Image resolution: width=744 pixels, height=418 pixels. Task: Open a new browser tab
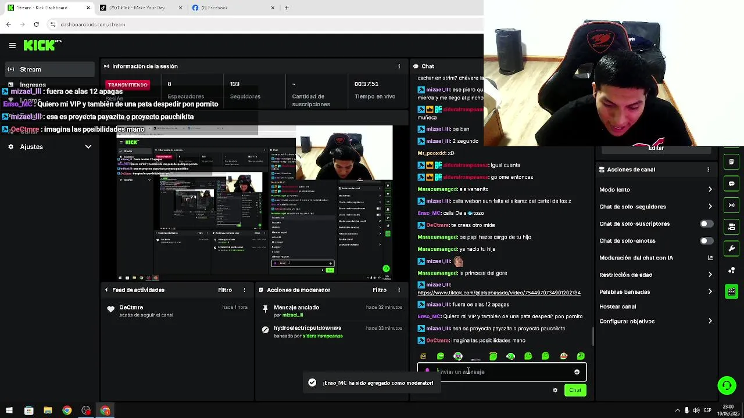coord(286,8)
